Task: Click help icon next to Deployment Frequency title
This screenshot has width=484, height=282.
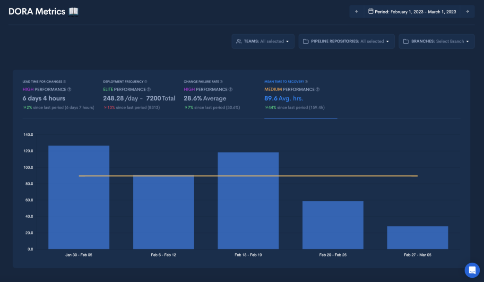Action: [x=146, y=82]
